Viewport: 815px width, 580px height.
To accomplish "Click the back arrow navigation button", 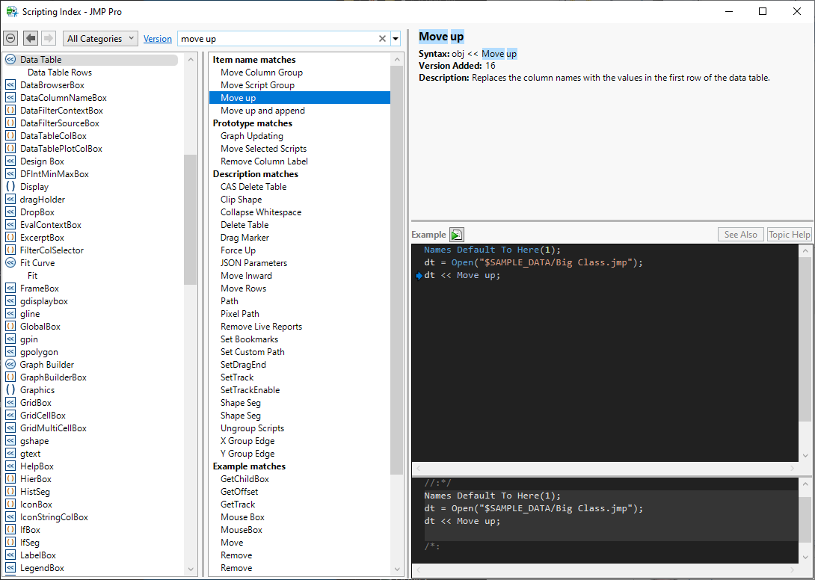I will (31, 38).
